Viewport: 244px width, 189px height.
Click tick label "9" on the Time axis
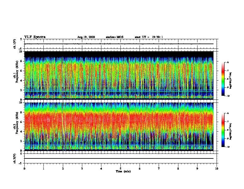197,169
